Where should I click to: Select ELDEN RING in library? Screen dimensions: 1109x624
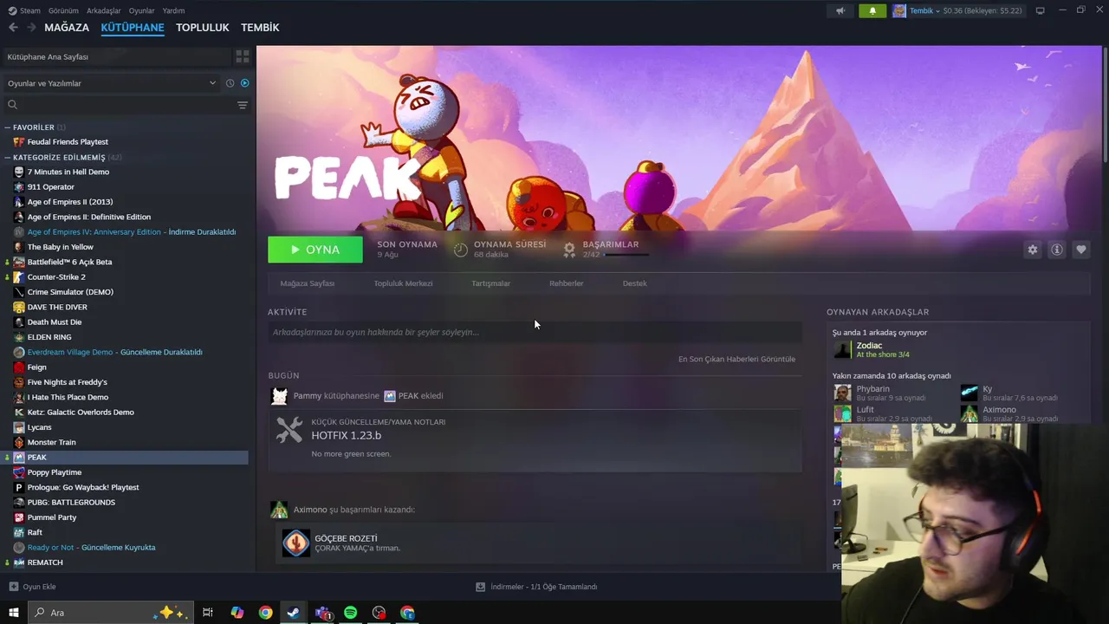[49, 337]
